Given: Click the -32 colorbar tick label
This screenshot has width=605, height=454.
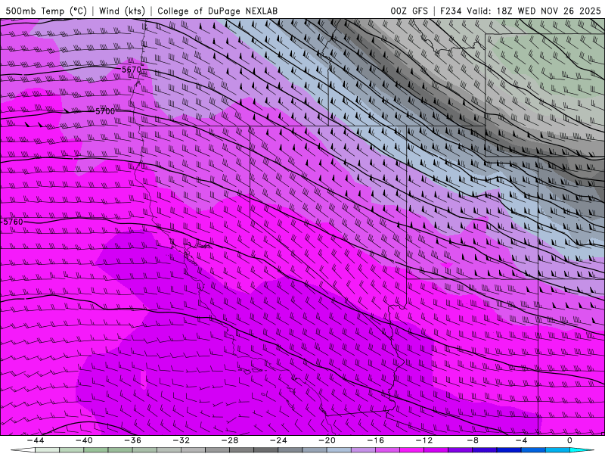Looking at the screenshot, I should 181,440.
